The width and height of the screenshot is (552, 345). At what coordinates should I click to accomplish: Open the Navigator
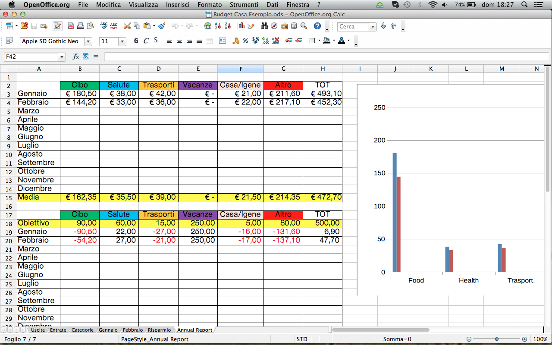(274, 26)
